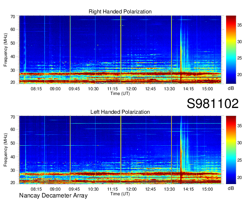Click the 25 dB value on Right Handed colorbar

(239, 58)
